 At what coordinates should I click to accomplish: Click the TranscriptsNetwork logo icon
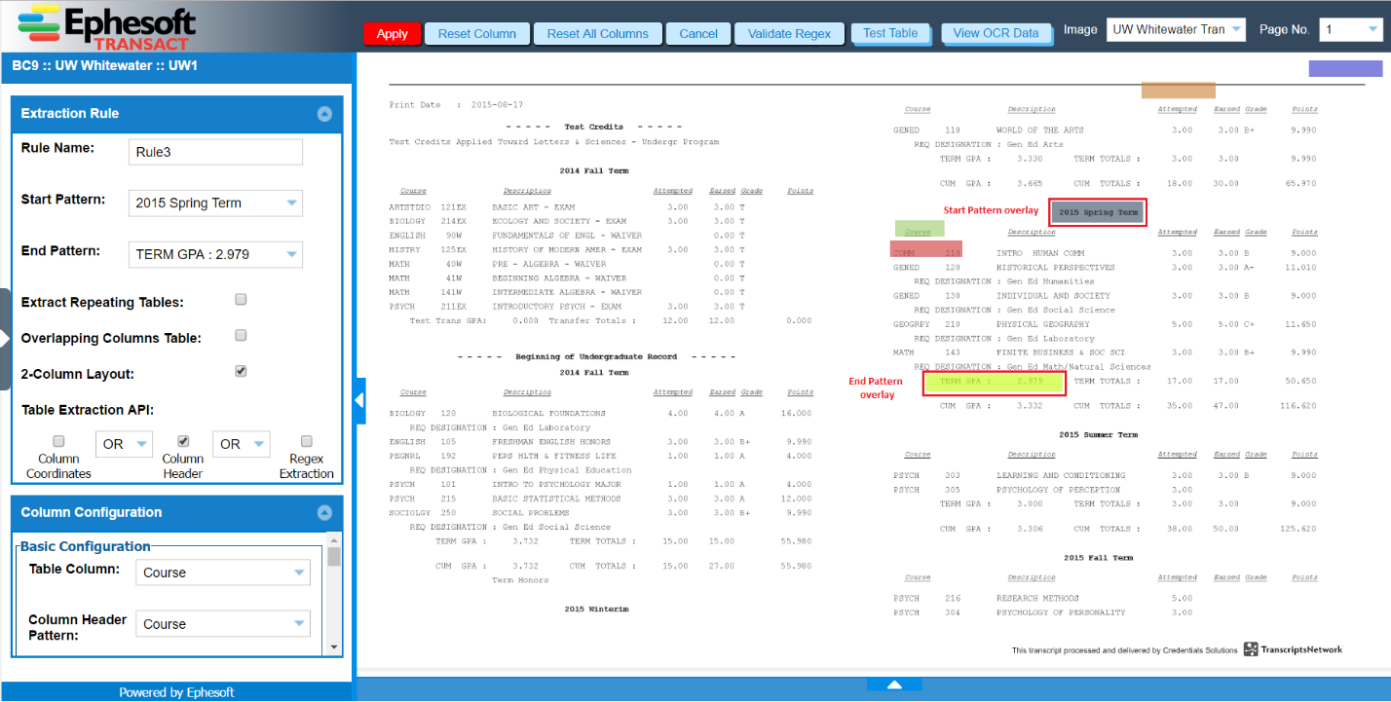click(1251, 649)
